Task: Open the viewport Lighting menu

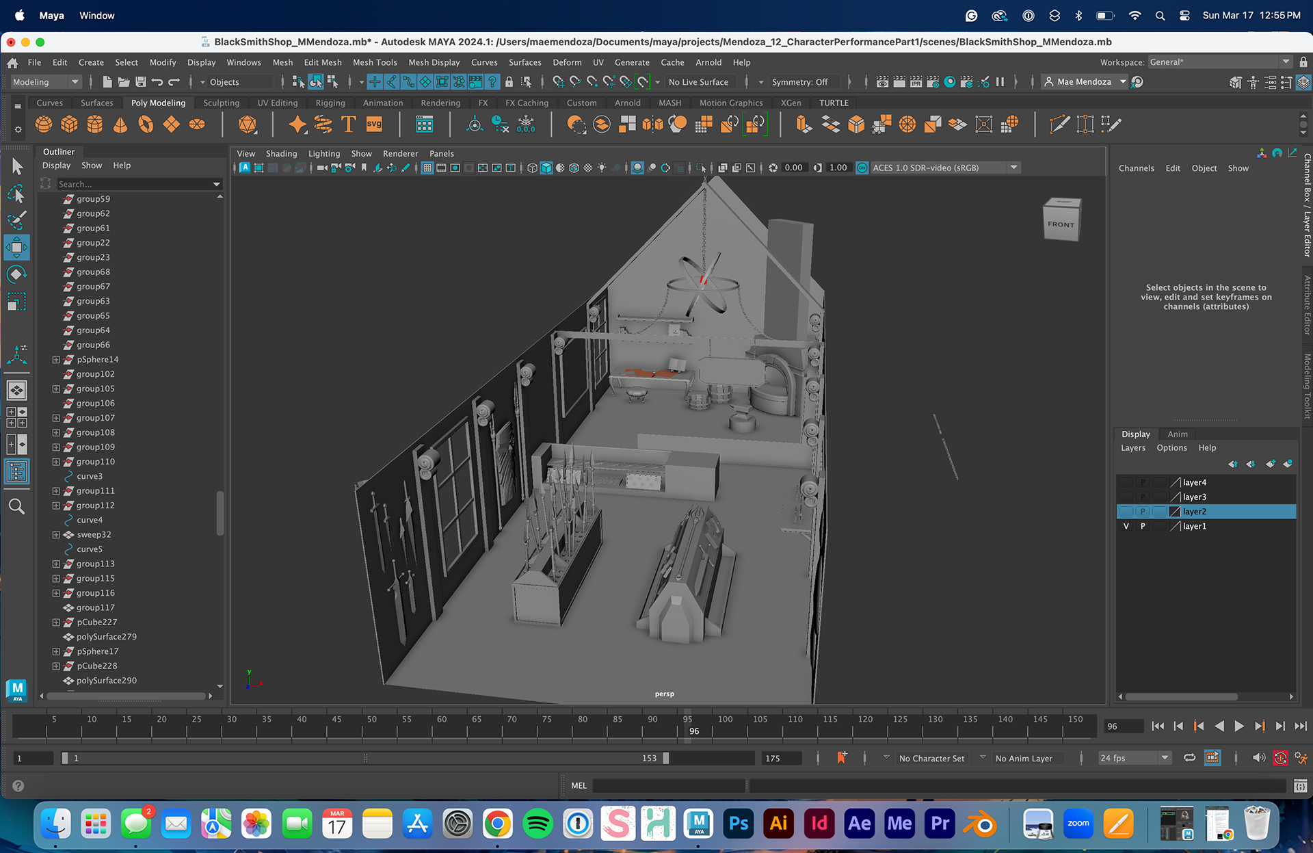Action: click(x=324, y=154)
